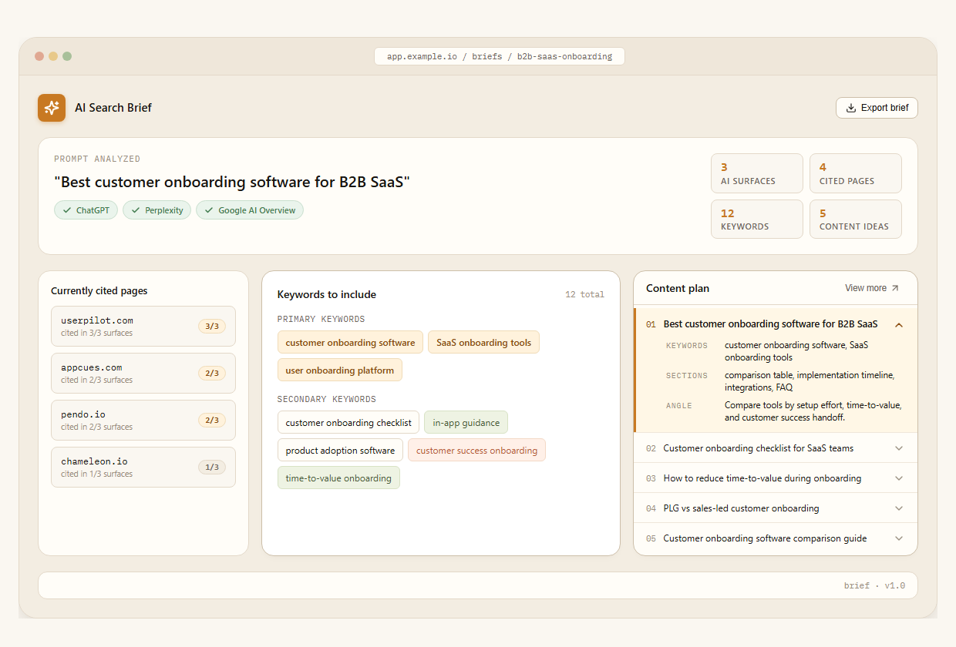This screenshot has height=647, width=956.
Task: Select the chameleon.io cited page
Action: click(x=143, y=468)
